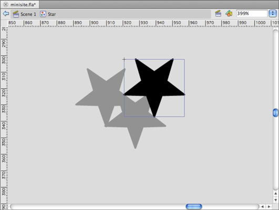
Task: Close the minisite.fla document tab
Action: point(6,4)
